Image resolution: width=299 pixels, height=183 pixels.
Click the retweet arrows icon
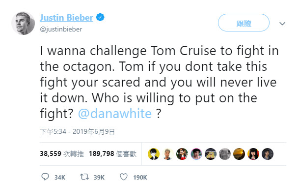coord(84,177)
